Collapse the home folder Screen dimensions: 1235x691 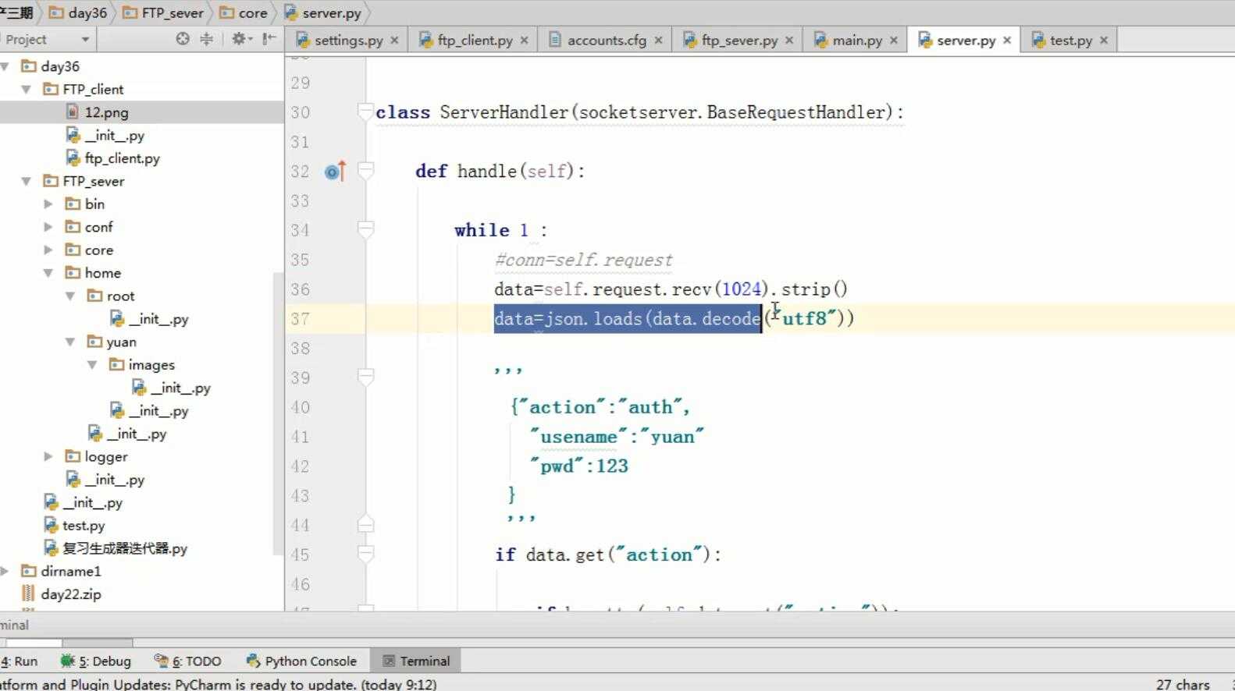click(x=48, y=273)
